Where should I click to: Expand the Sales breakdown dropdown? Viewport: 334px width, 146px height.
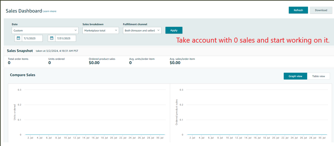pos(100,31)
